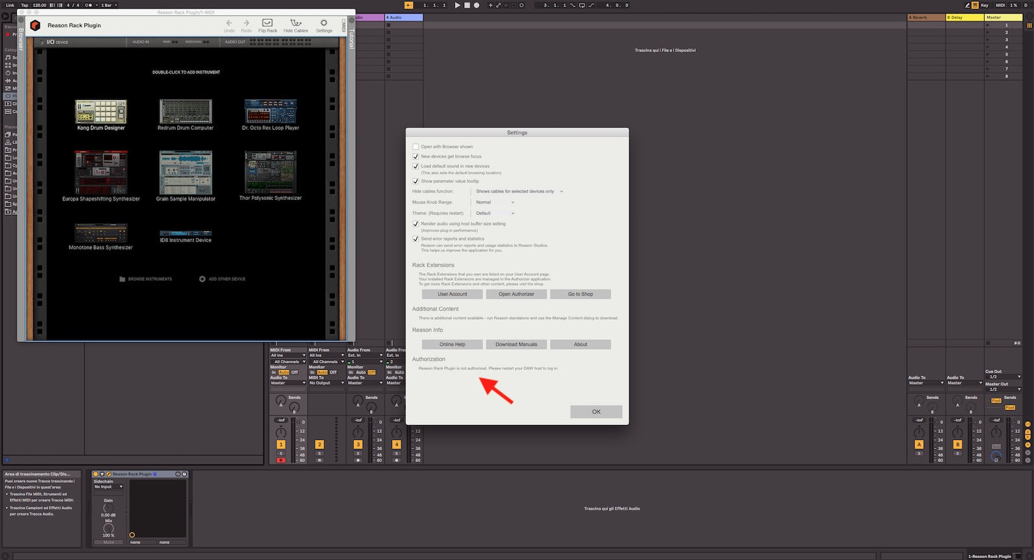Click Open Authorizer button
Viewport: 1034px width, 560px height.
click(516, 294)
